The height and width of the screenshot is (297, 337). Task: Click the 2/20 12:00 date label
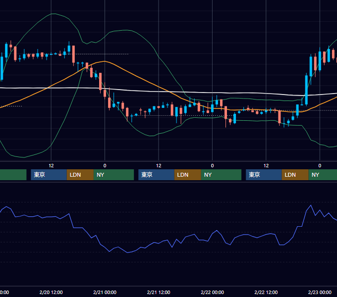pyautogui.click(x=51, y=292)
